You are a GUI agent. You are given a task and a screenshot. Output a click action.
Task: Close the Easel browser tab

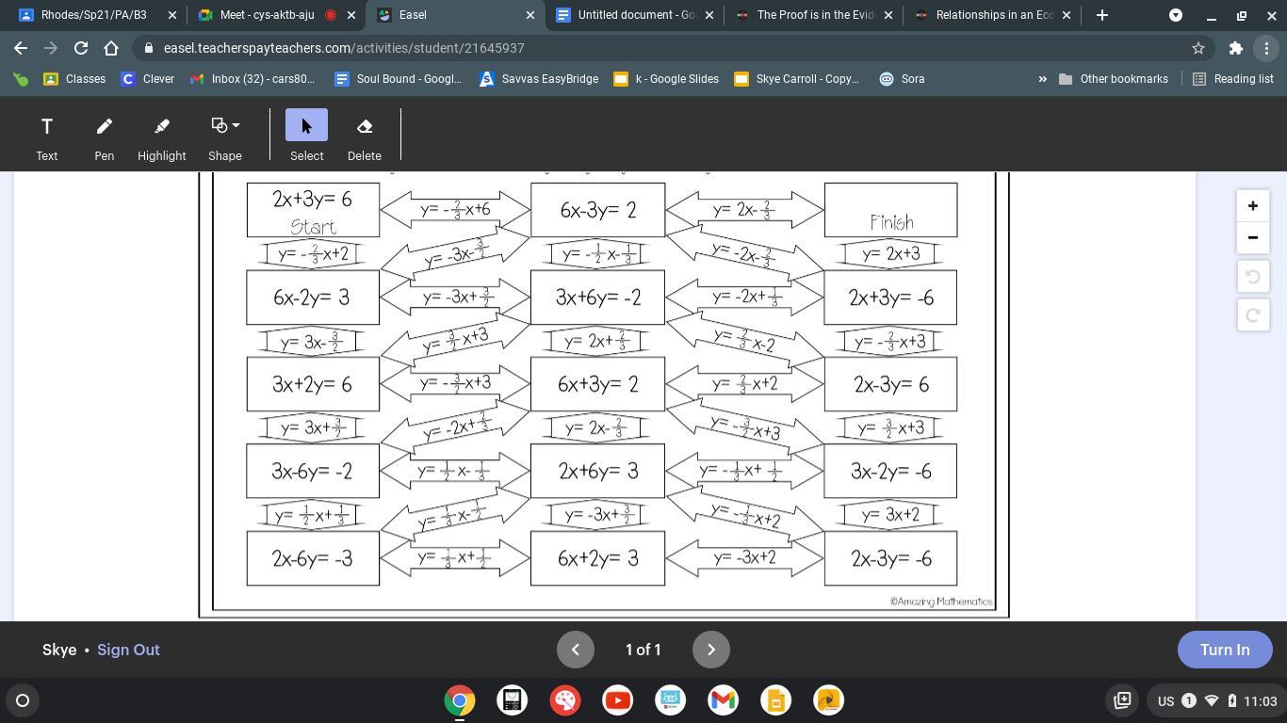click(x=529, y=15)
